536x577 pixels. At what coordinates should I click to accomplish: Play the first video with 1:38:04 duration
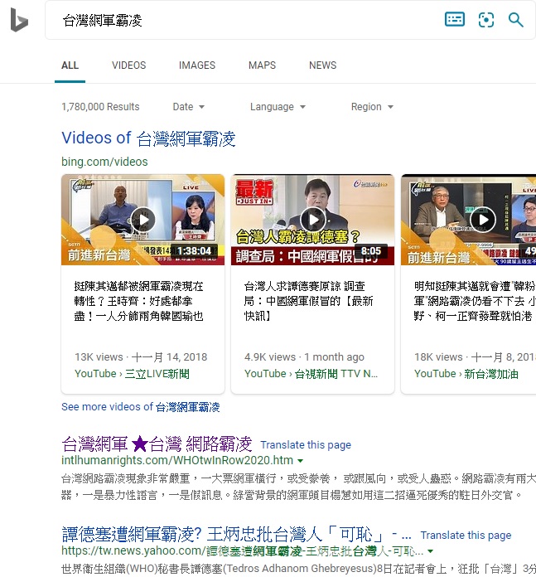[142, 220]
